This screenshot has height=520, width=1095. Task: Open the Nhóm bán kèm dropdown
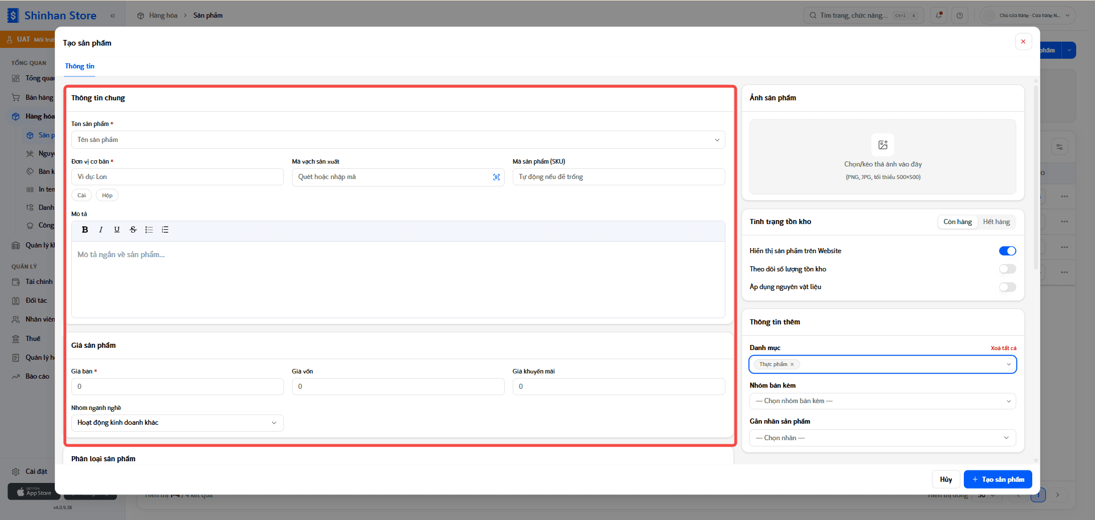point(883,401)
